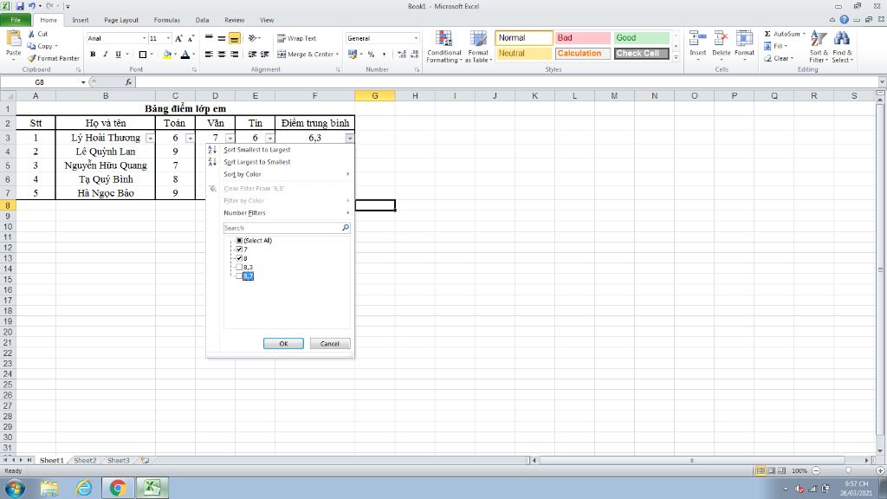The image size is (887, 499).
Task: Align text left in the ribbon
Action: pos(210,55)
